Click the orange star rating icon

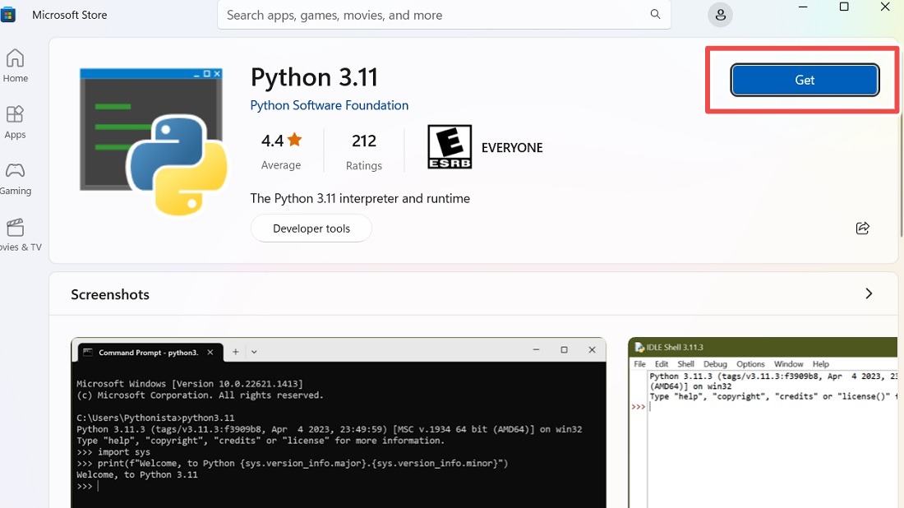pyautogui.click(x=293, y=140)
